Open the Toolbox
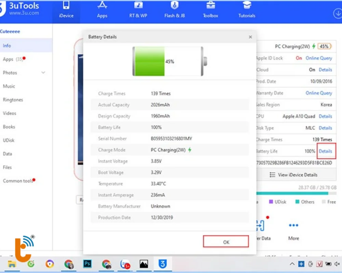The image size is (342, 273). [210, 10]
